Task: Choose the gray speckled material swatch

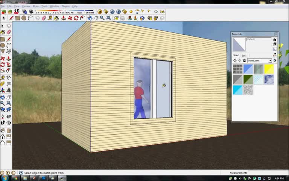Action: (248, 90)
